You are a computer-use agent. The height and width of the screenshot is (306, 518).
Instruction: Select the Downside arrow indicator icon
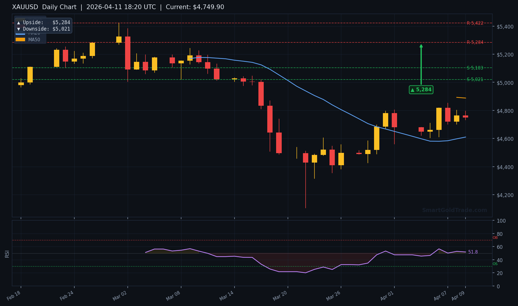click(19, 29)
